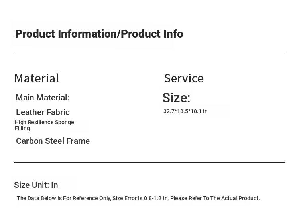Click the word Fabric in Leather Fabric
The width and height of the screenshot is (299, 223).
57,112
